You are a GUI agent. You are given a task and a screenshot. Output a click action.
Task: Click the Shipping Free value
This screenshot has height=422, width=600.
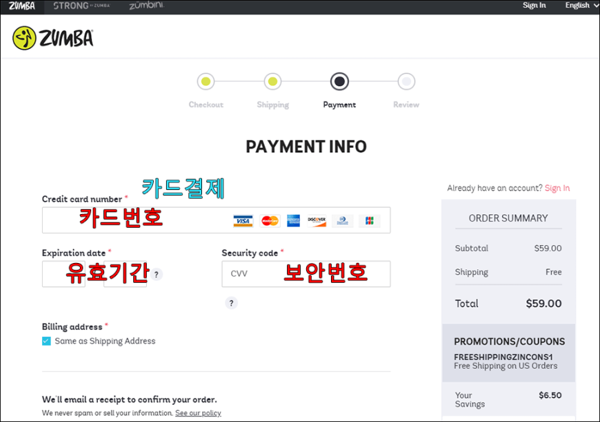tap(554, 272)
